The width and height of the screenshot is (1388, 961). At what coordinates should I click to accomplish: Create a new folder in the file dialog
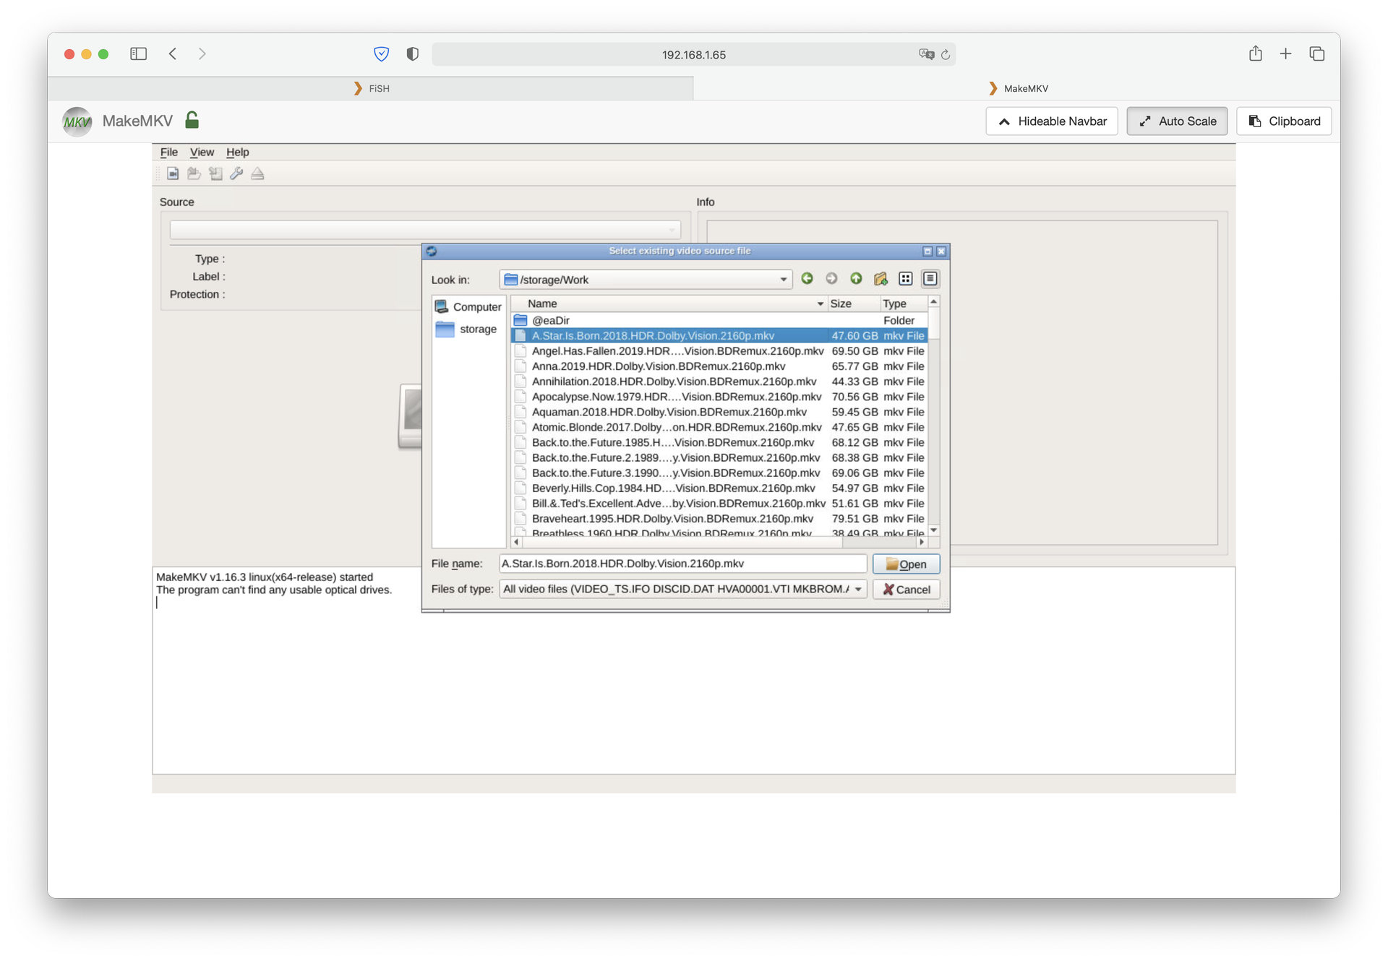pyautogui.click(x=881, y=279)
